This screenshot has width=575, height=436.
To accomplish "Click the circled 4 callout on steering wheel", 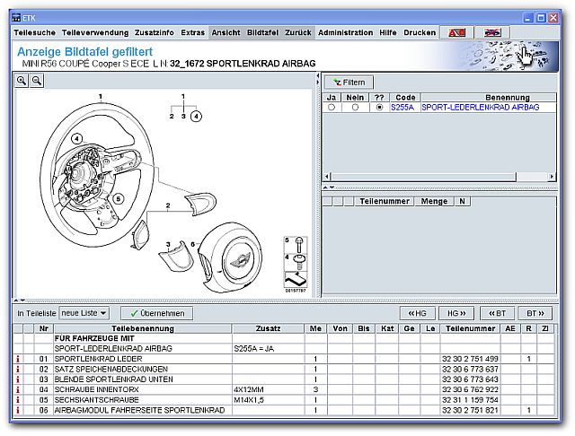I will coord(76,139).
